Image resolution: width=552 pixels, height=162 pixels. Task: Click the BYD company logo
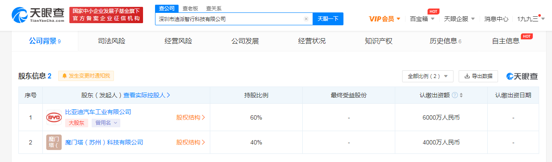[x=54, y=117]
